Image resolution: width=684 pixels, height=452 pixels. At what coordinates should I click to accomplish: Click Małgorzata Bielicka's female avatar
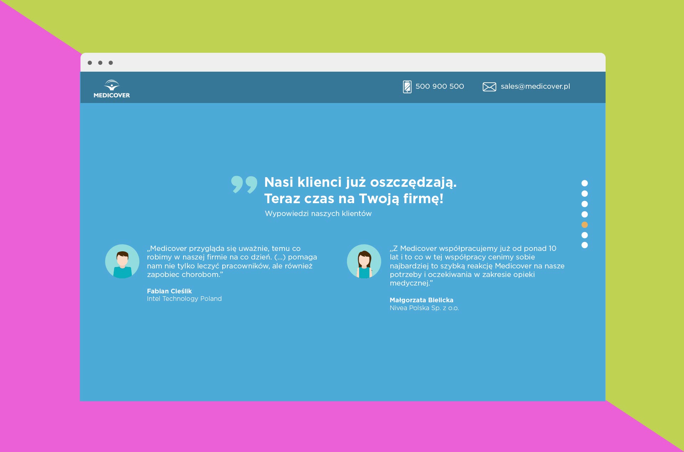(x=364, y=261)
